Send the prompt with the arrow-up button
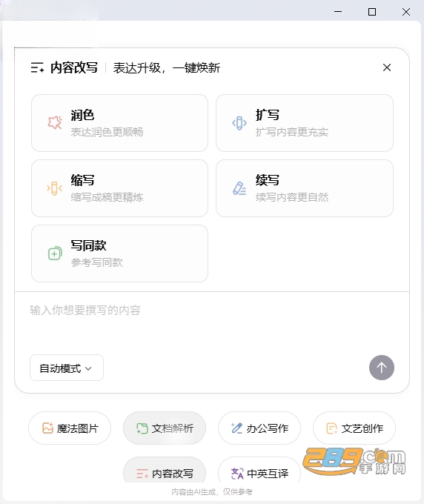424x504 pixels. pyautogui.click(x=382, y=368)
